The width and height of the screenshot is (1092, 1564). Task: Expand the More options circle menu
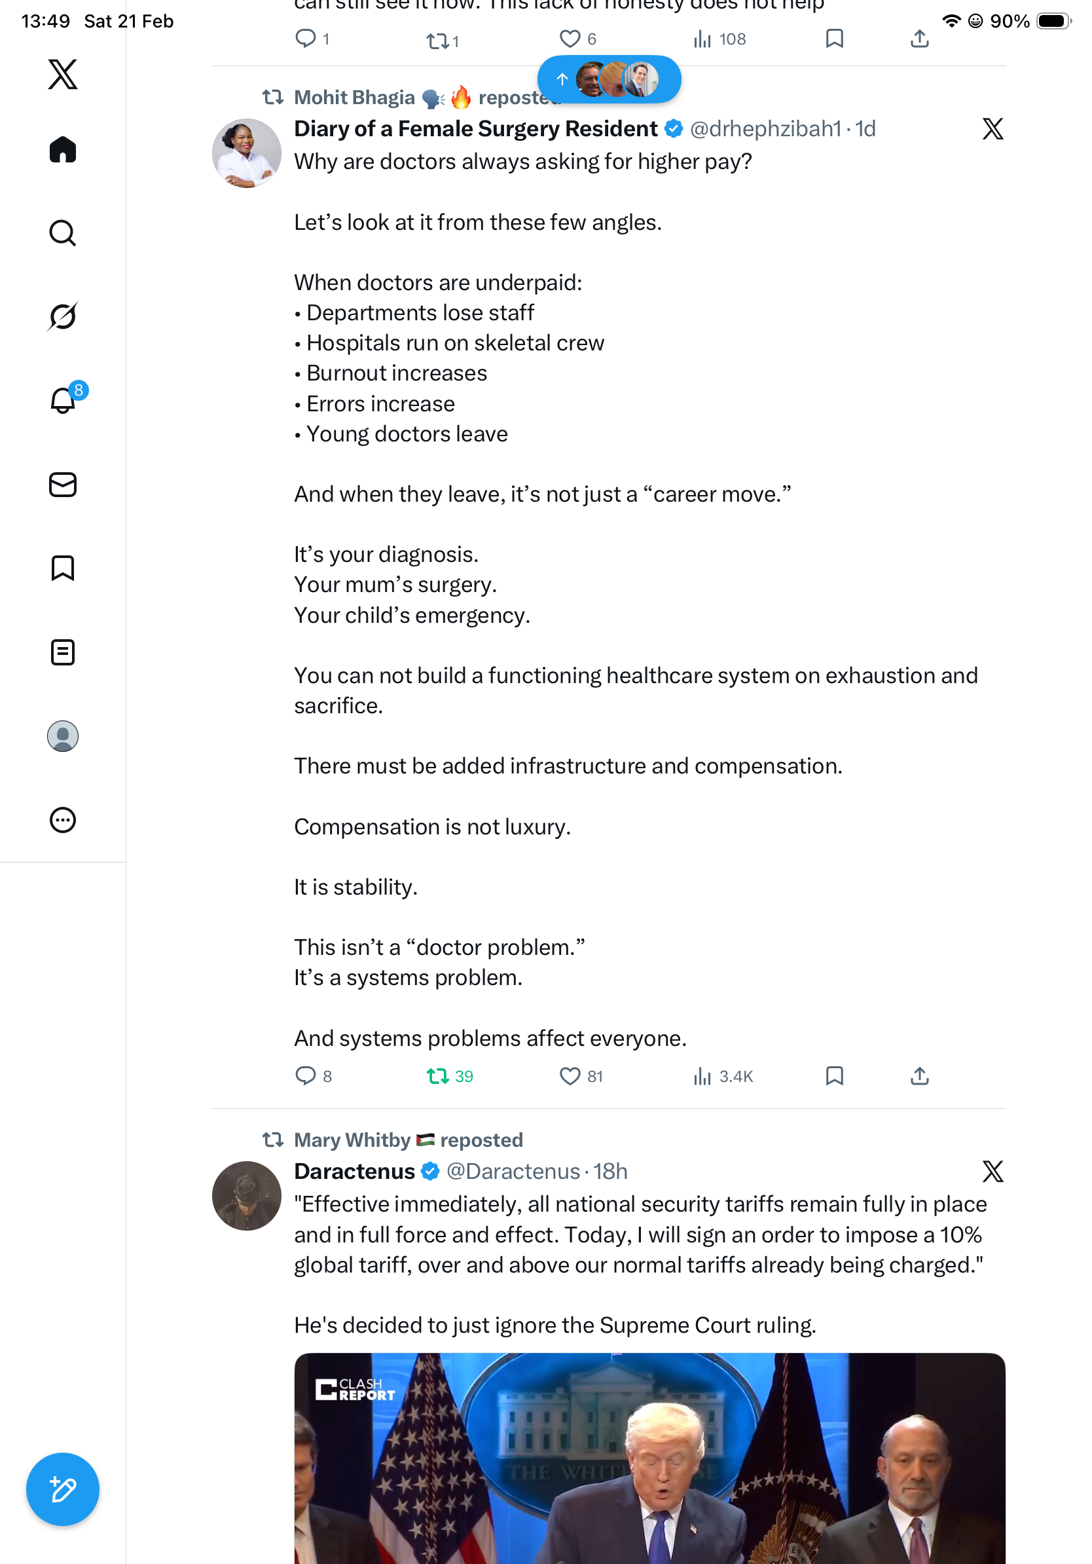click(63, 819)
